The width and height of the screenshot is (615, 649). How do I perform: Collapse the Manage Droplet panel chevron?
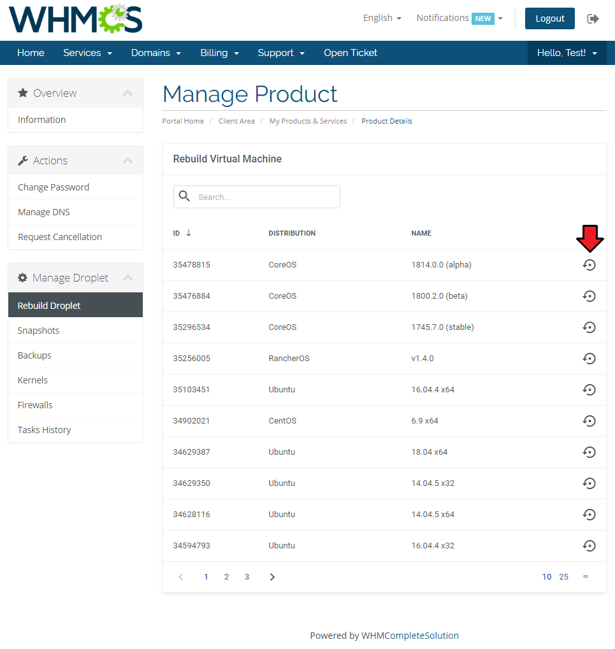(128, 278)
